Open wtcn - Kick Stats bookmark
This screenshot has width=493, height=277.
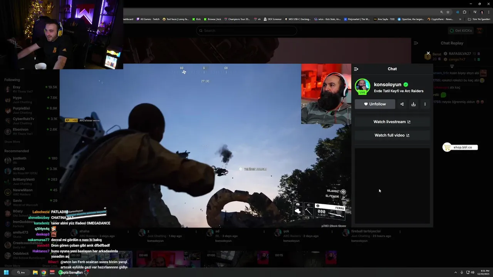pos(327,19)
